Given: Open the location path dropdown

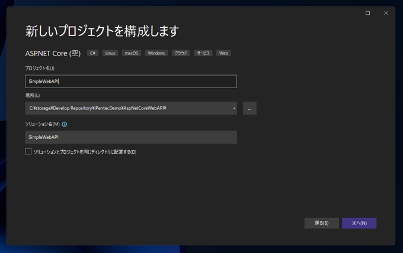Looking at the screenshot, I should click(x=234, y=108).
